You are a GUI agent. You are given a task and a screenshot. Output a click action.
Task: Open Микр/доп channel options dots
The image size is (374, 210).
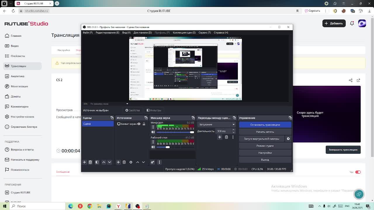pyautogui.click(x=153, y=127)
